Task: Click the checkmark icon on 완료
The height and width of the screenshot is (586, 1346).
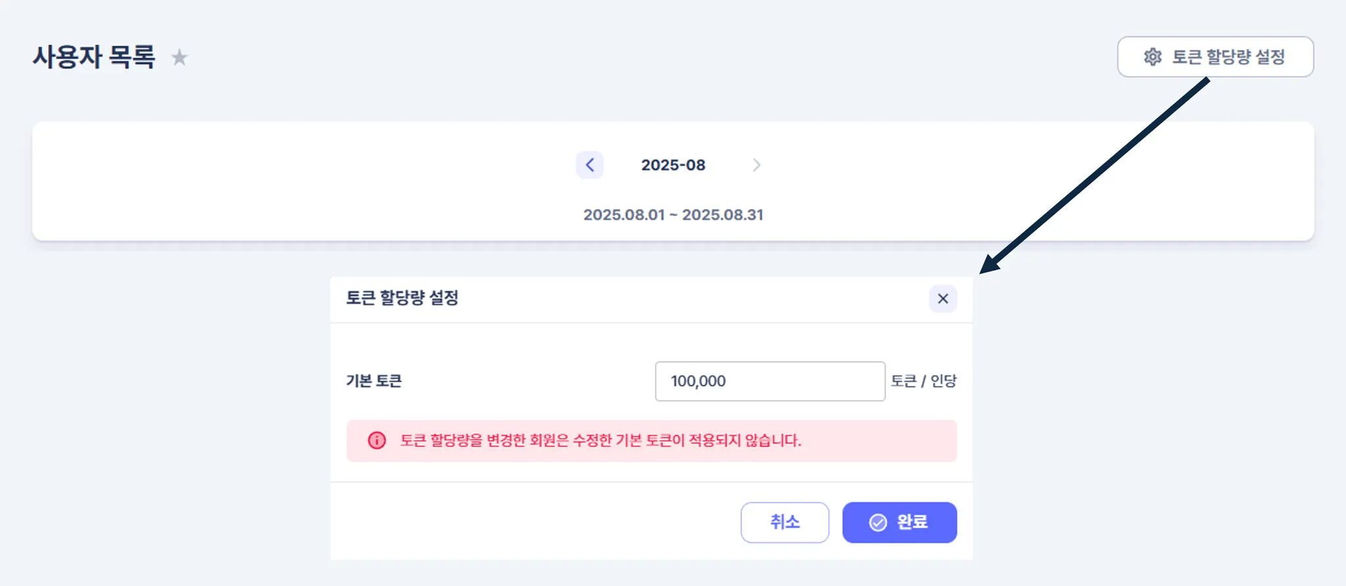Action: [878, 522]
